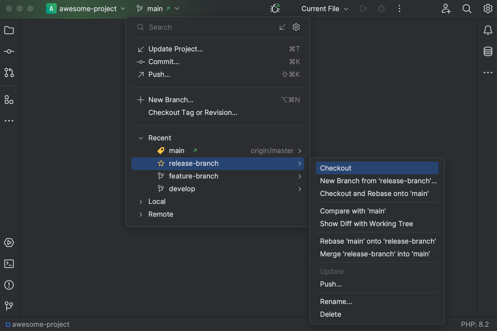Open the Commit tool window

click(9, 51)
